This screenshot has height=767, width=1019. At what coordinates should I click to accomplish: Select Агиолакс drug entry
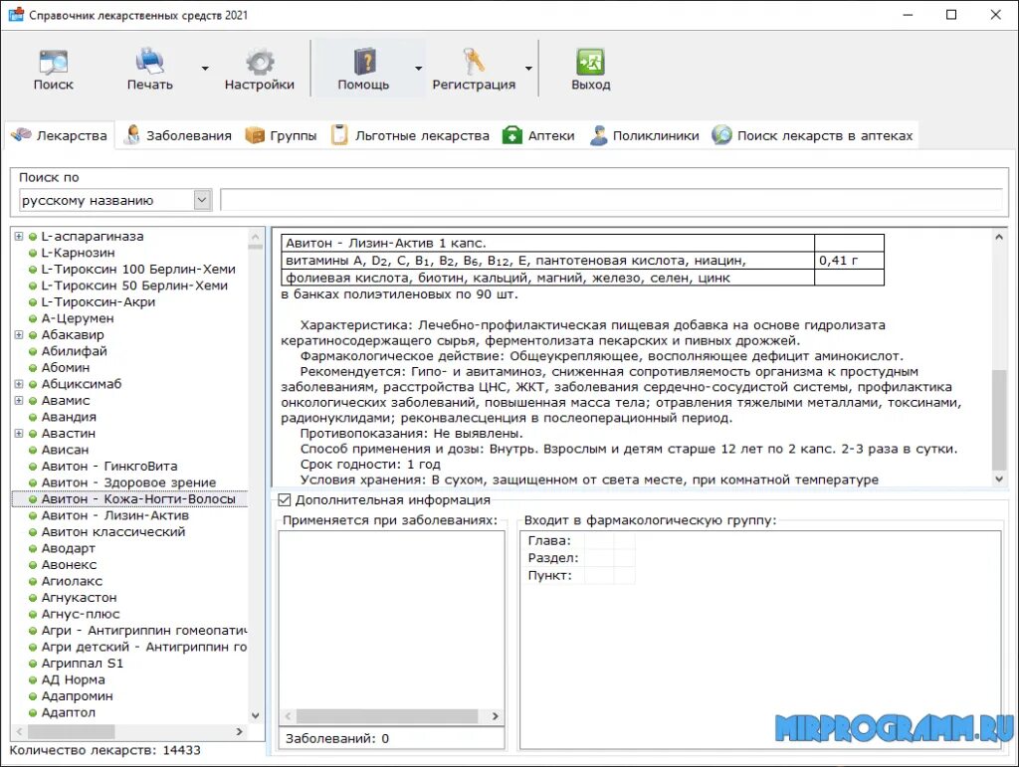tap(72, 581)
